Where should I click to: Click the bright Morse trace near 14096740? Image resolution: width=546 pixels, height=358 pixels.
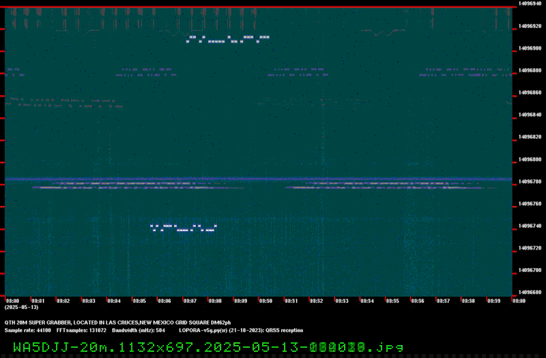click(184, 228)
